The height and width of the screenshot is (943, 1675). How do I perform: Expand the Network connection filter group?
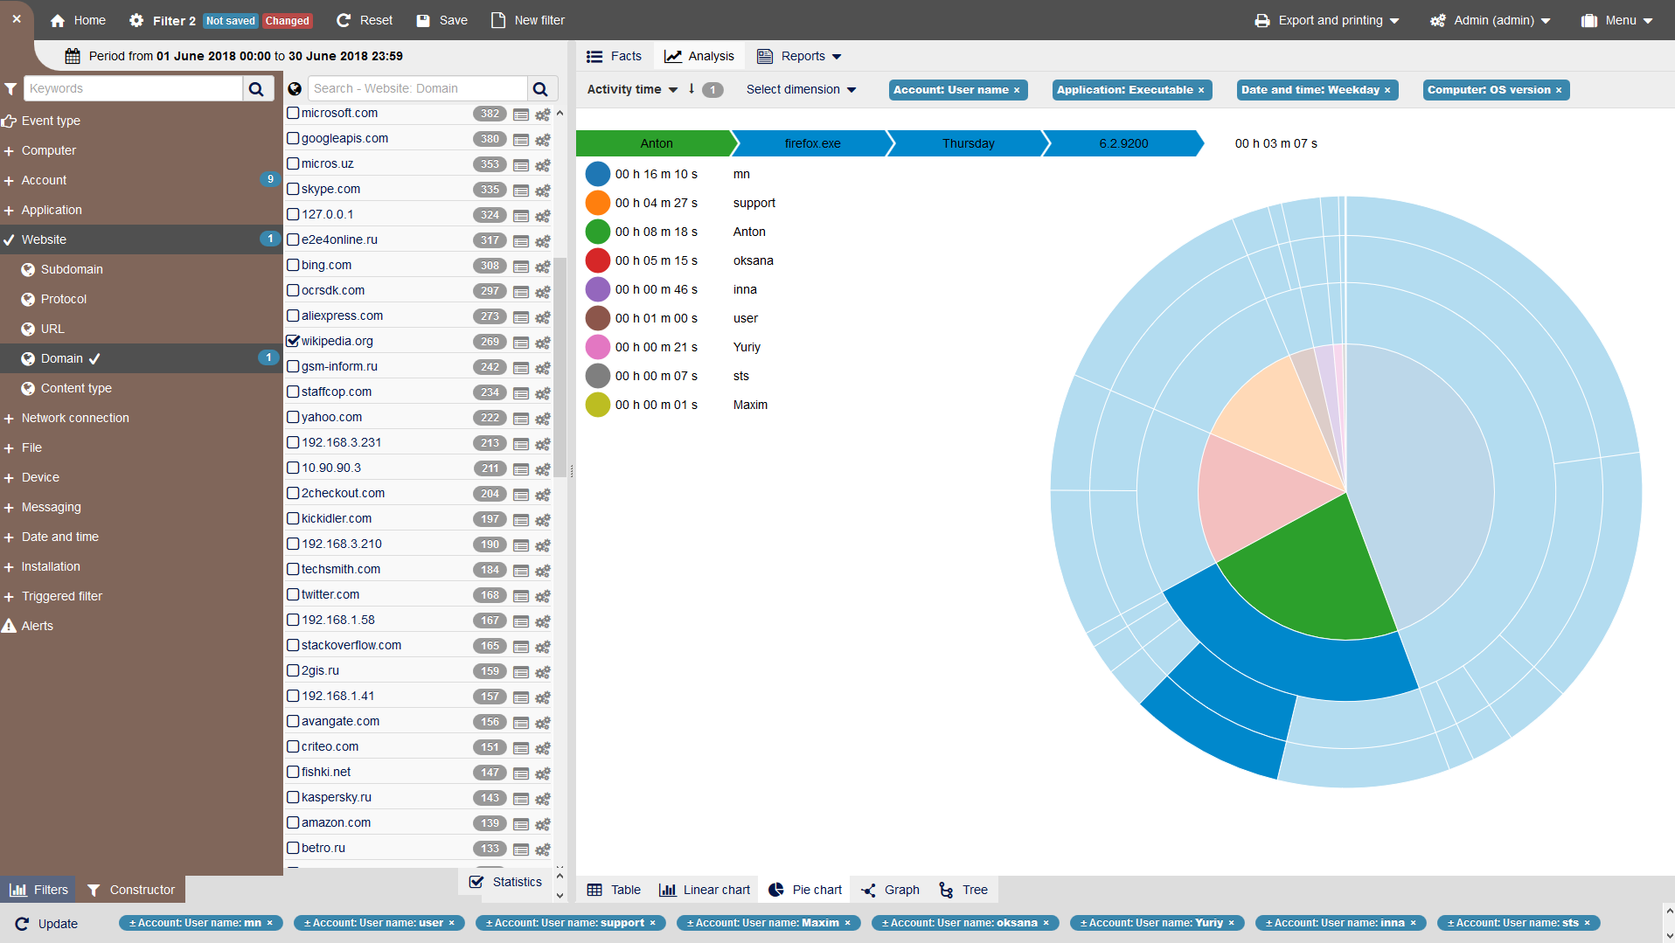[x=75, y=418]
